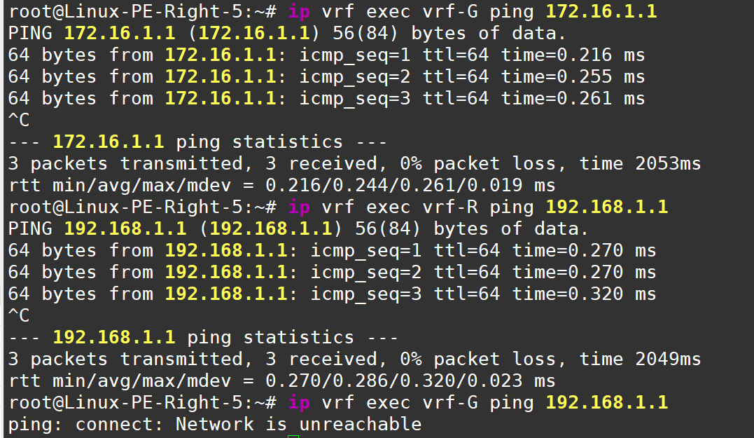754x438 pixels.
Task: Click the 172.16.1.1 ping statistics heading
Action: coord(197,142)
